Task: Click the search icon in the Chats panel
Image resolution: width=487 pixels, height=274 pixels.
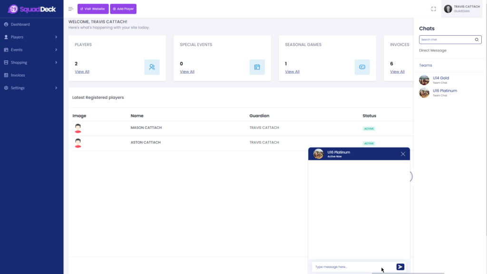Action: coord(477,39)
